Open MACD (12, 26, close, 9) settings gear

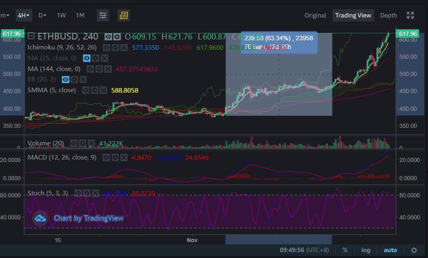pyautogui.click(x=115, y=158)
